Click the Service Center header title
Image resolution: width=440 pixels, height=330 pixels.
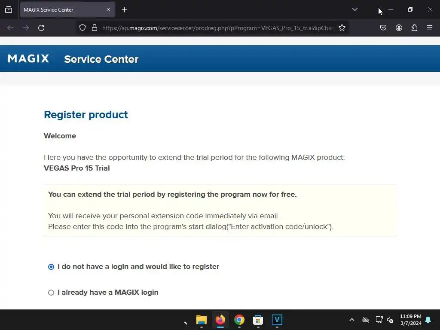point(101,59)
